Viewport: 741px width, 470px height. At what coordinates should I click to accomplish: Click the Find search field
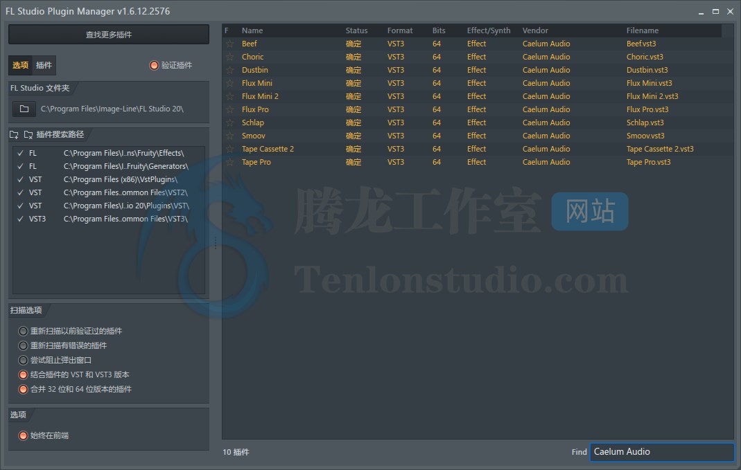click(x=662, y=451)
